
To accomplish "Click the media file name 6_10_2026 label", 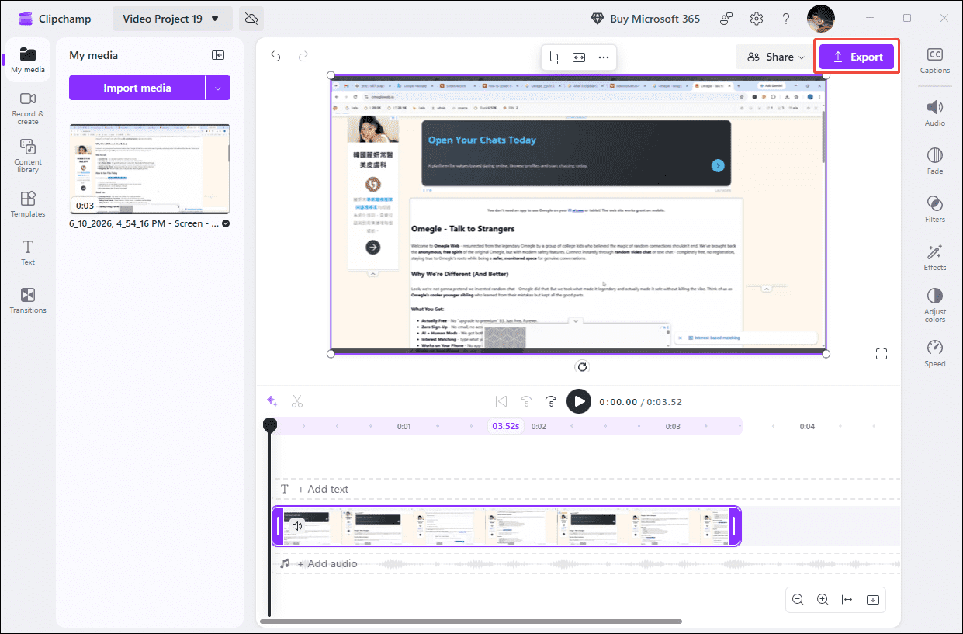I will click(x=144, y=223).
